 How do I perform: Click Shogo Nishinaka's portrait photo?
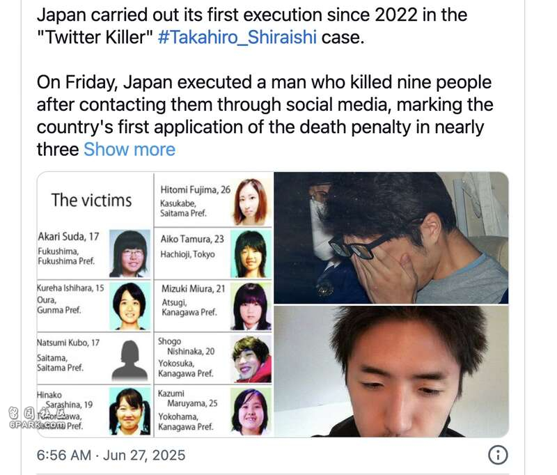pyautogui.click(x=251, y=359)
